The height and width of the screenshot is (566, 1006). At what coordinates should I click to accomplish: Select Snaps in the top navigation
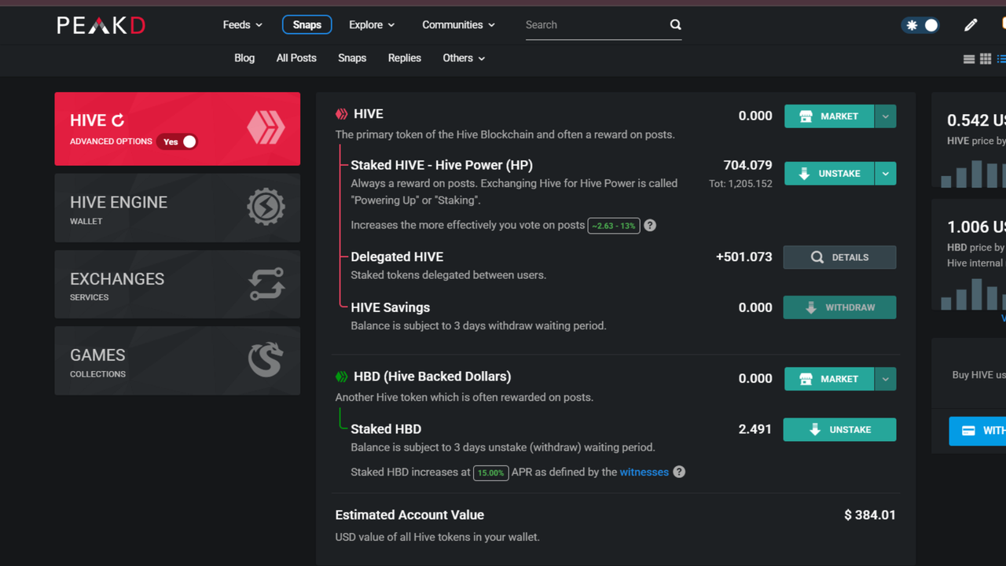click(307, 25)
